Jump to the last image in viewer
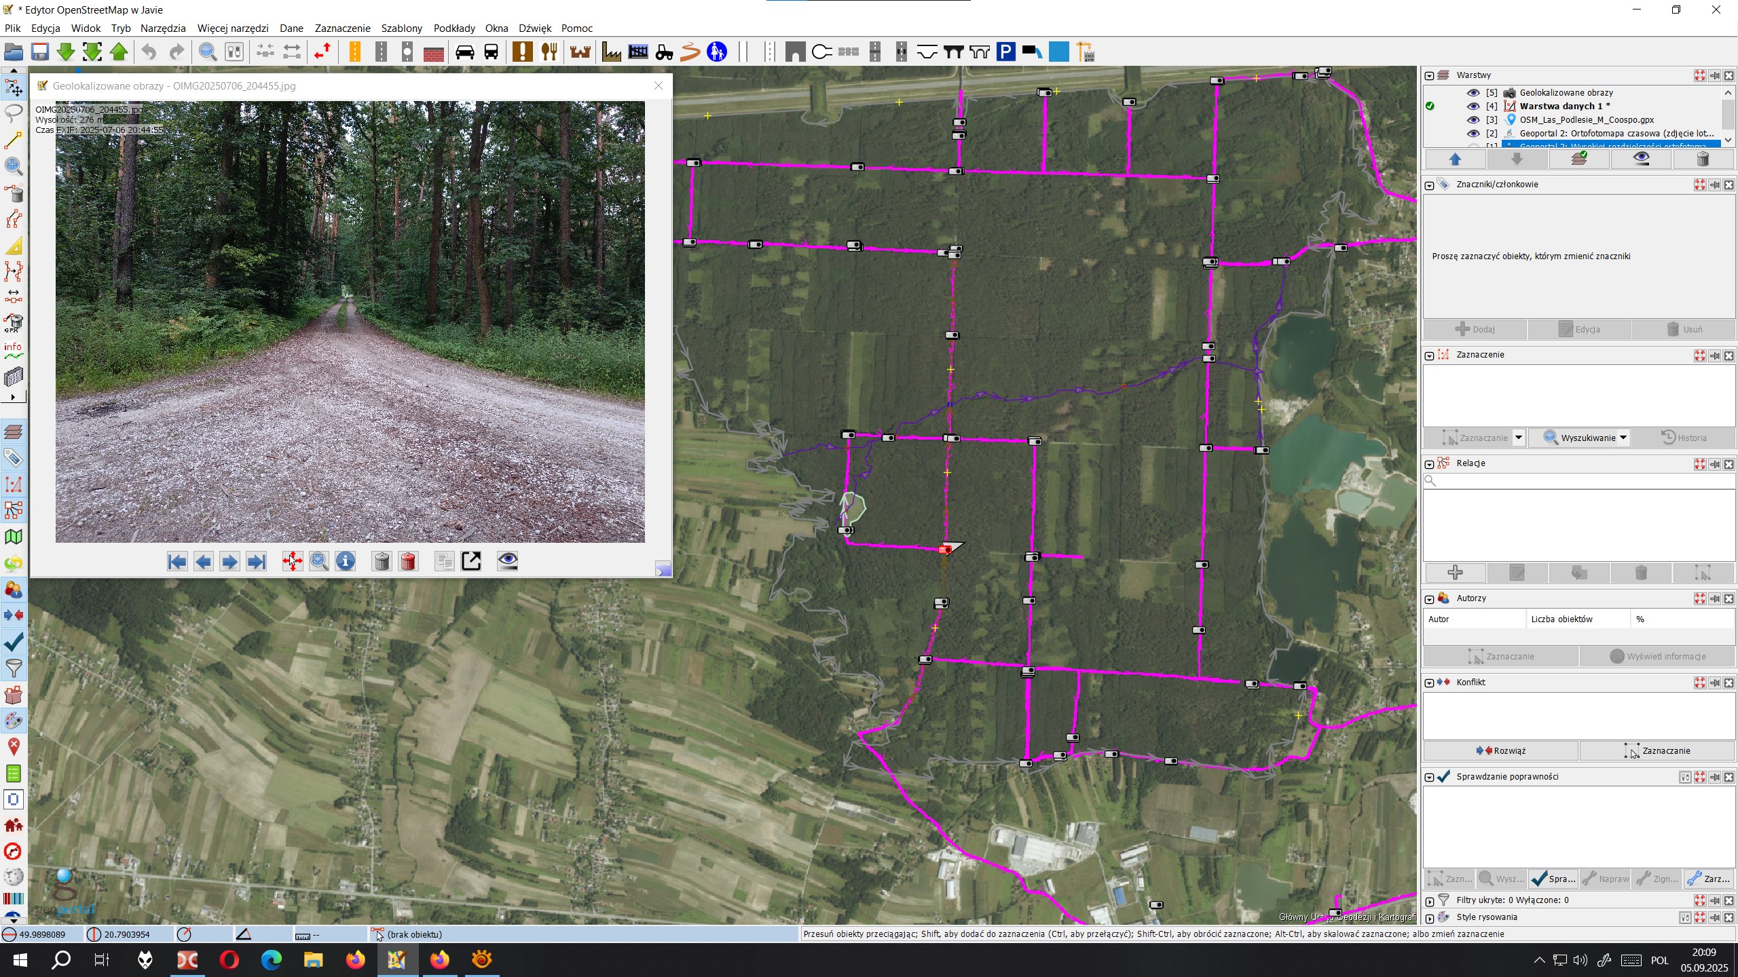Screen dimensions: 1738x977 [x=256, y=562]
